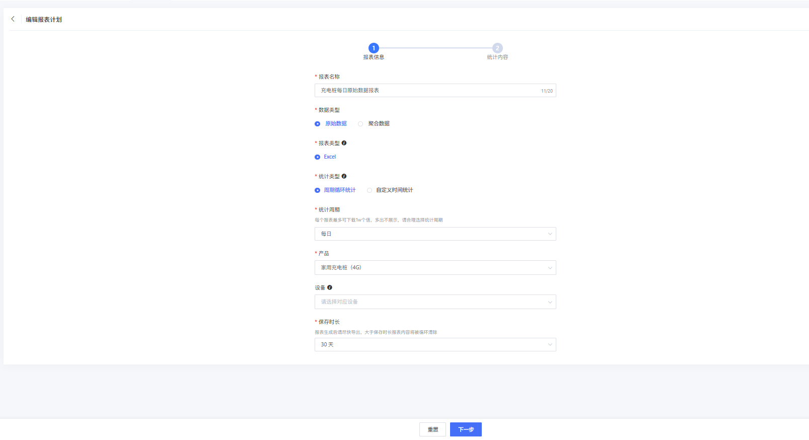The image size is (809, 440).
Task: Select 自定义时间统计 radio option
Action: (370, 190)
